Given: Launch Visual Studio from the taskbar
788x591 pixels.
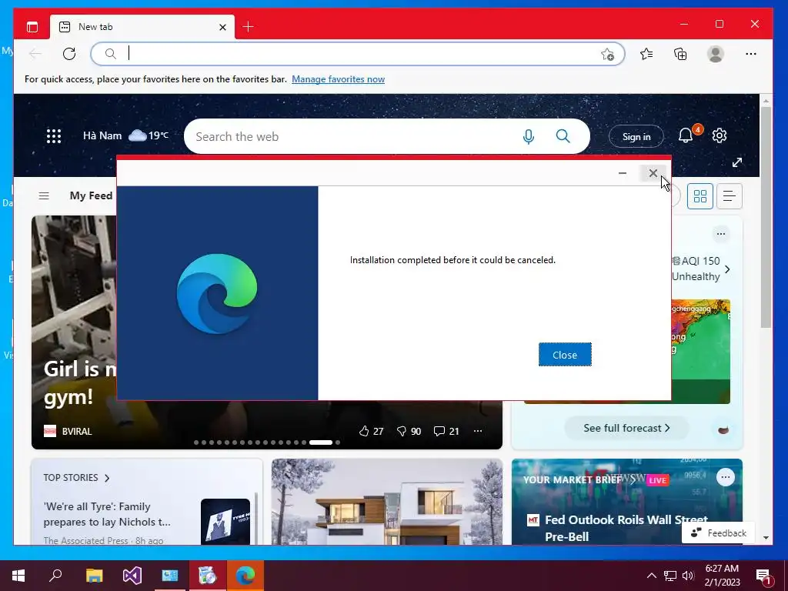Looking at the screenshot, I should click(x=132, y=576).
